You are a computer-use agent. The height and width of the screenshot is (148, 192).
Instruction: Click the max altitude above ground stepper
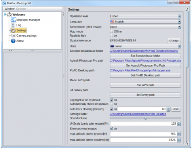179,134
